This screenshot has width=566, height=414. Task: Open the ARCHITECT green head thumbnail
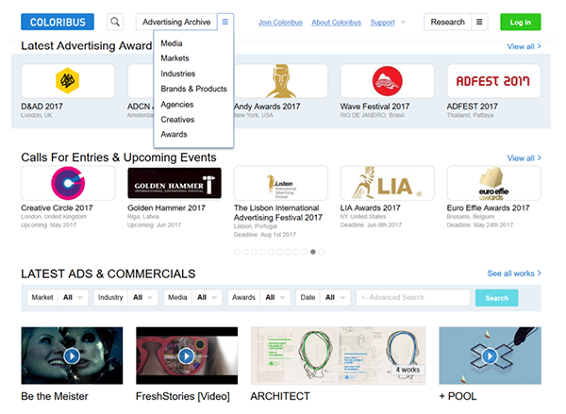294,356
